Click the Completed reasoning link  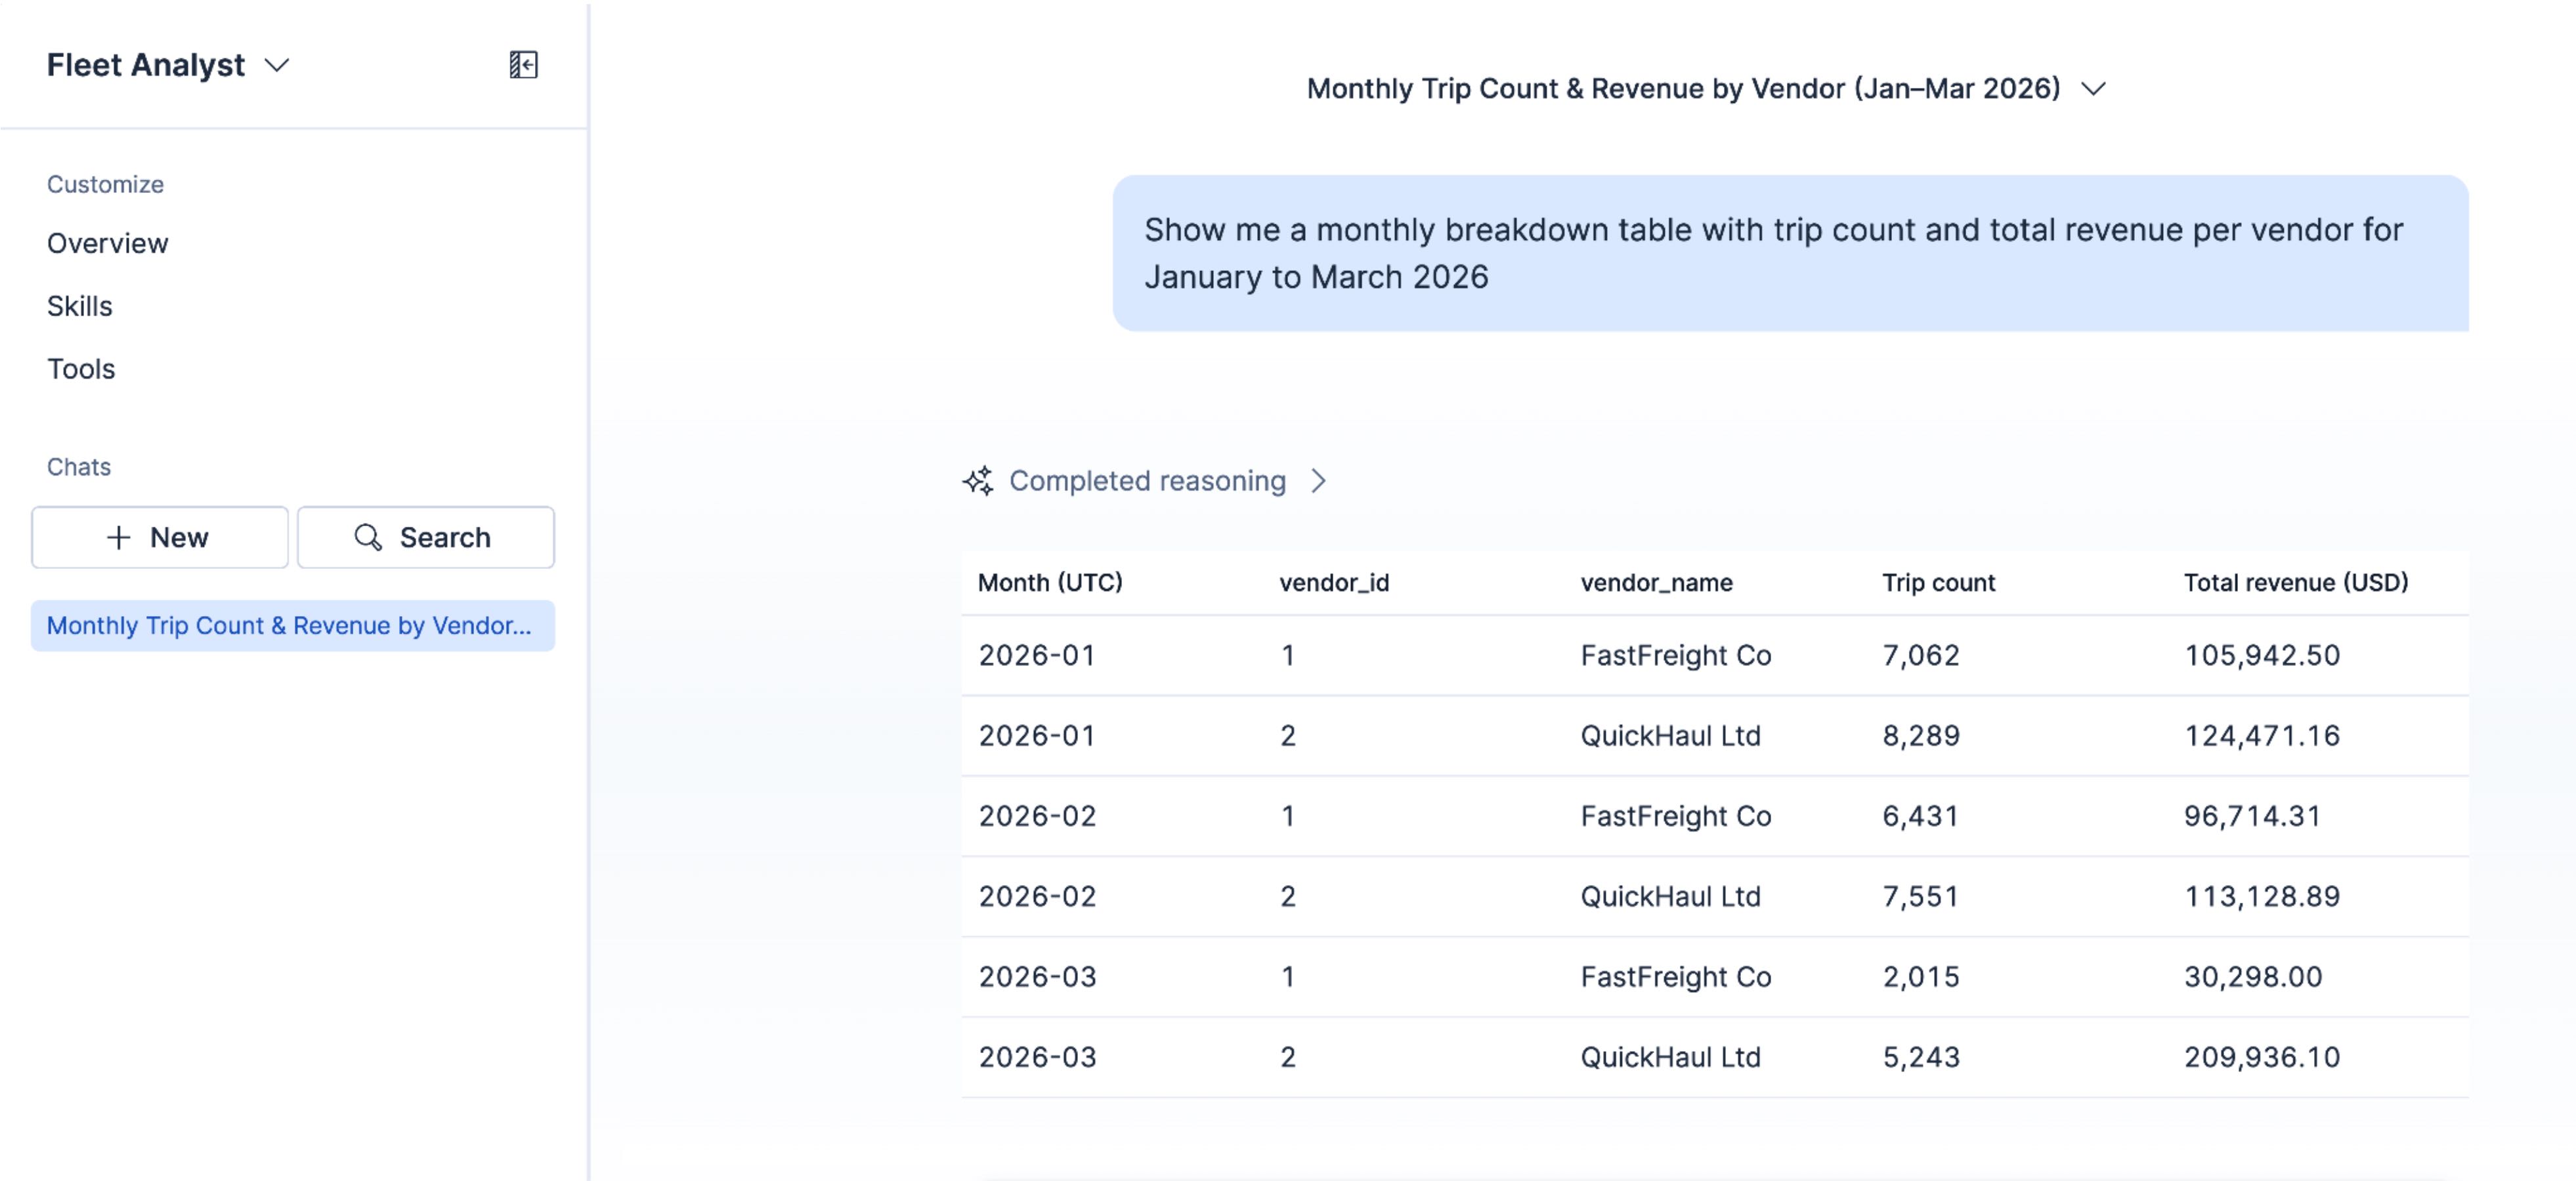[x=1147, y=480]
